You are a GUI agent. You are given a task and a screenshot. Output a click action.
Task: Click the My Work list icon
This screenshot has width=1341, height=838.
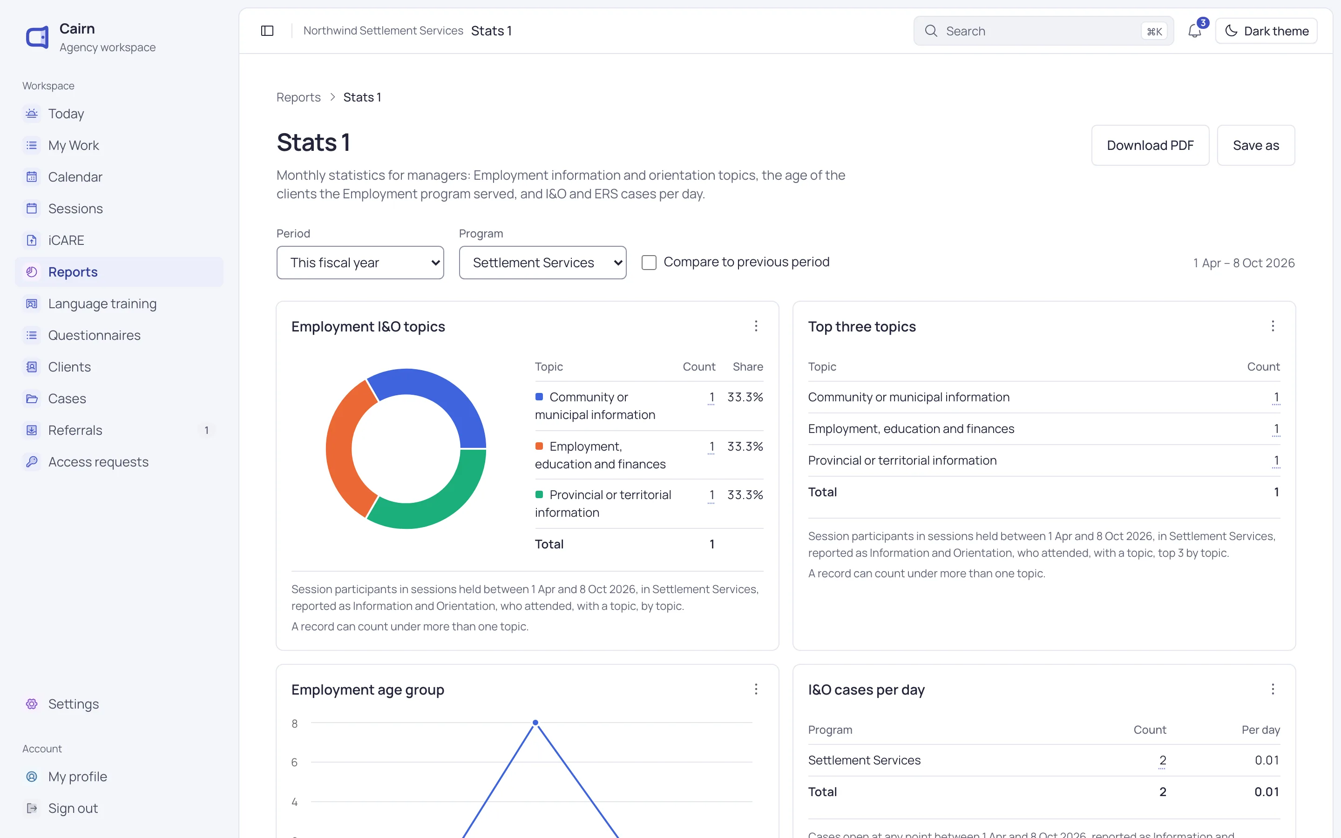[32, 145]
